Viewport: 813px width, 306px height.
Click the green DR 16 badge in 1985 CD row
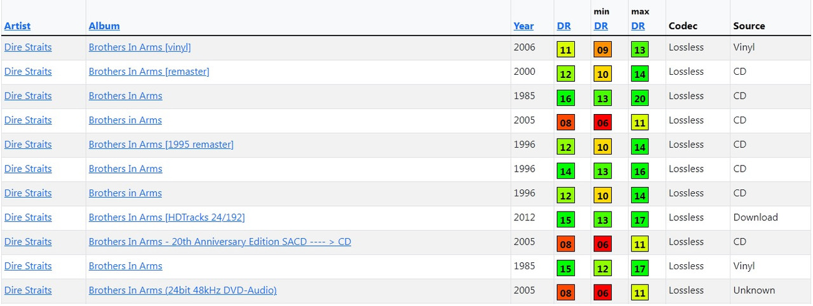pyautogui.click(x=566, y=98)
